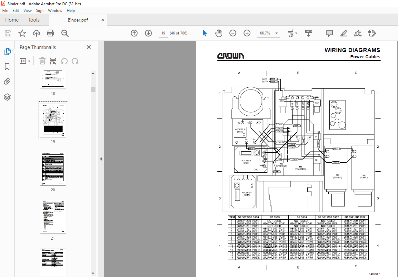Collapse the navigation pane with side arrow

tap(101, 159)
